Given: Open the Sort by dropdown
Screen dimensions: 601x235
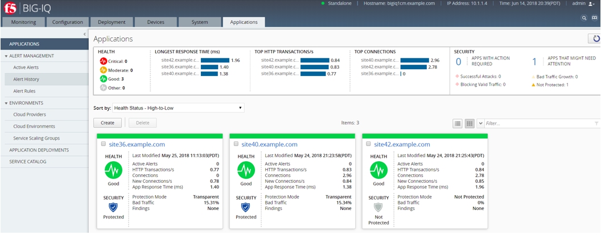Looking at the screenshot, I should 178,108.
